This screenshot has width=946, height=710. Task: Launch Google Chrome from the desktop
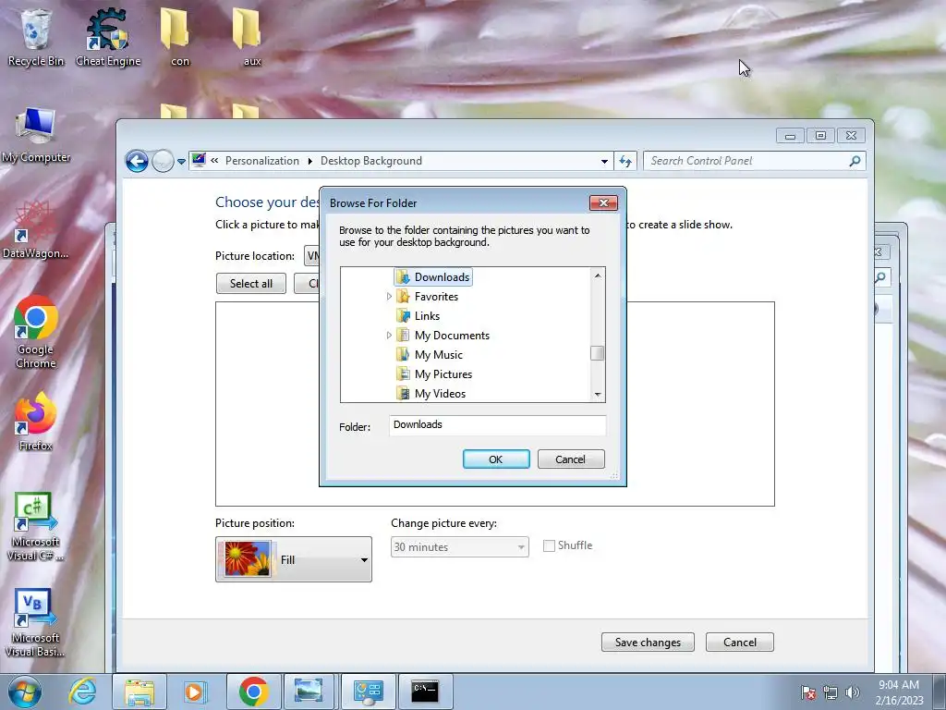(36, 332)
